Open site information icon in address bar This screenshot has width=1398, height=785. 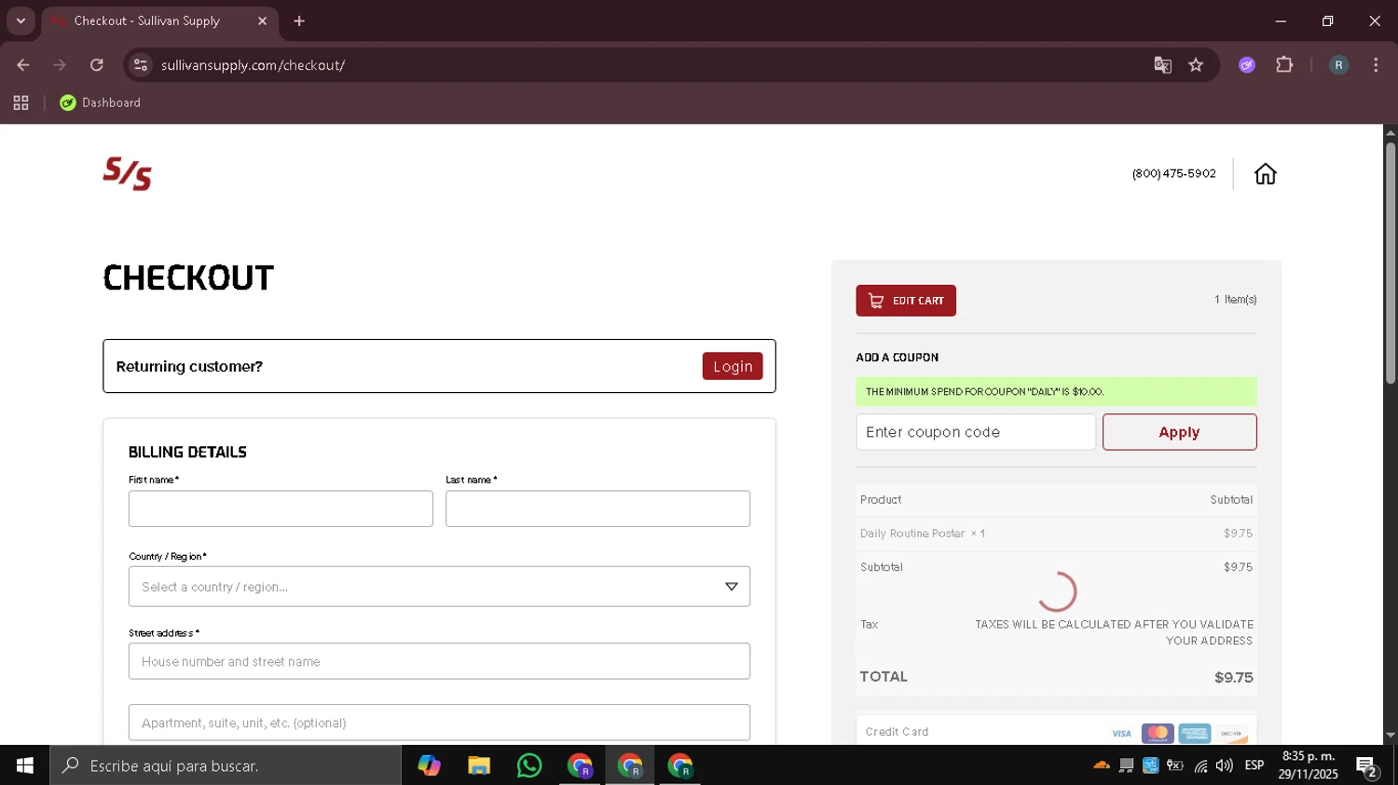click(141, 65)
